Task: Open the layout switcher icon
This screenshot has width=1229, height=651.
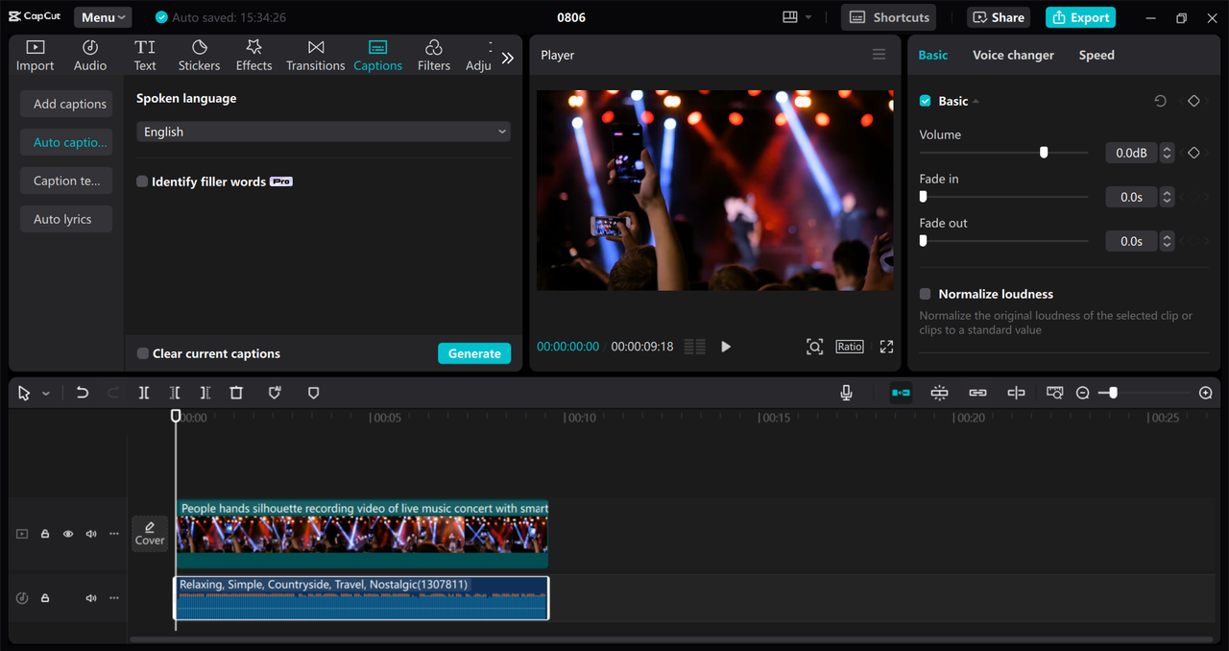Action: (x=790, y=17)
